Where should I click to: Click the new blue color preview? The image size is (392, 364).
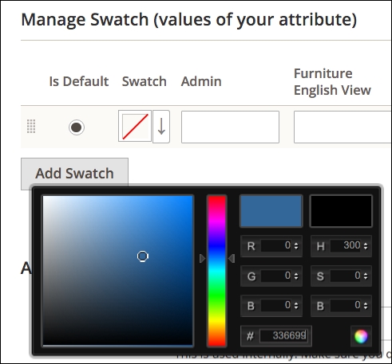point(271,211)
